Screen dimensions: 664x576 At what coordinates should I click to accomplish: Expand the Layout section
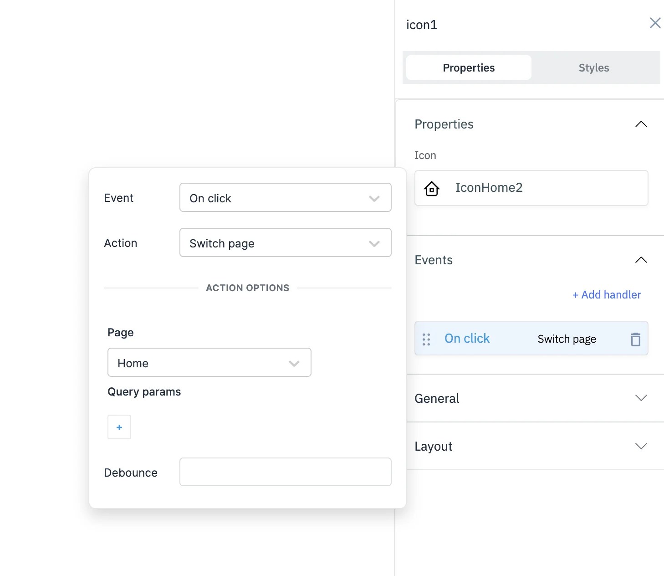point(641,446)
